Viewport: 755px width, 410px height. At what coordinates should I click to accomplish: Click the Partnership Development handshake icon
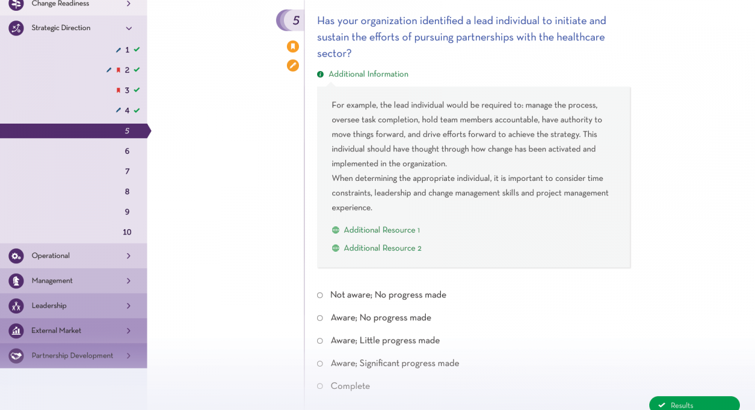pos(16,356)
